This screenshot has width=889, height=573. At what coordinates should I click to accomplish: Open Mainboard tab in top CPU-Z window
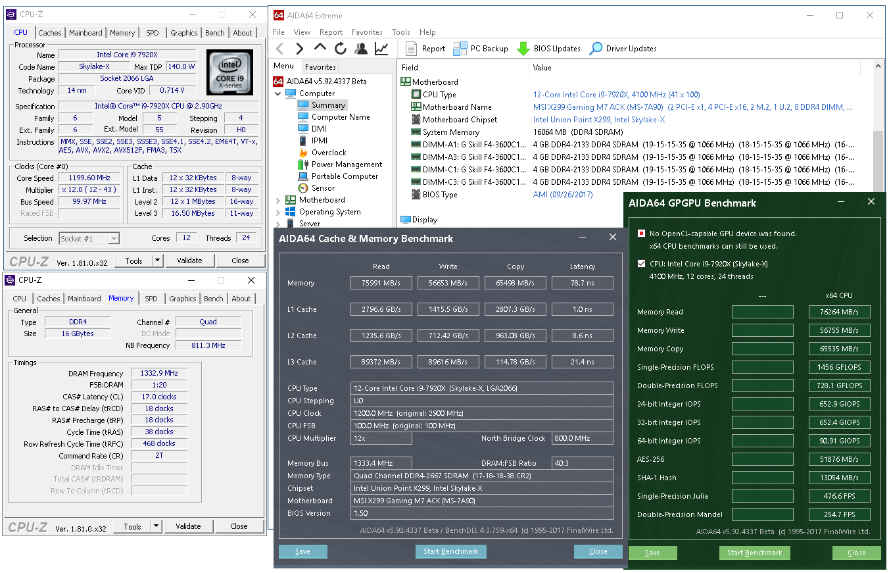pos(85,33)
